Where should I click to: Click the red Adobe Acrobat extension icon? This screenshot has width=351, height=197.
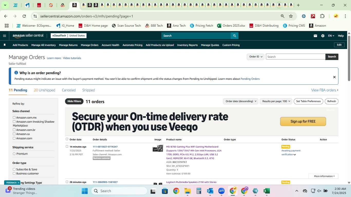(x=313, y=16)
